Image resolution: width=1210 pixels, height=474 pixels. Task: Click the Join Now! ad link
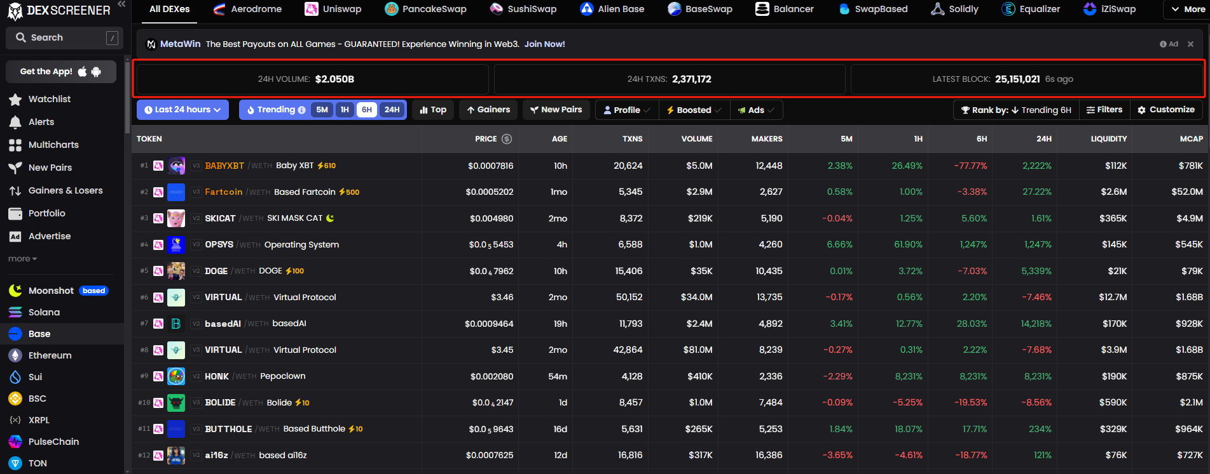[x=544, y=44]
